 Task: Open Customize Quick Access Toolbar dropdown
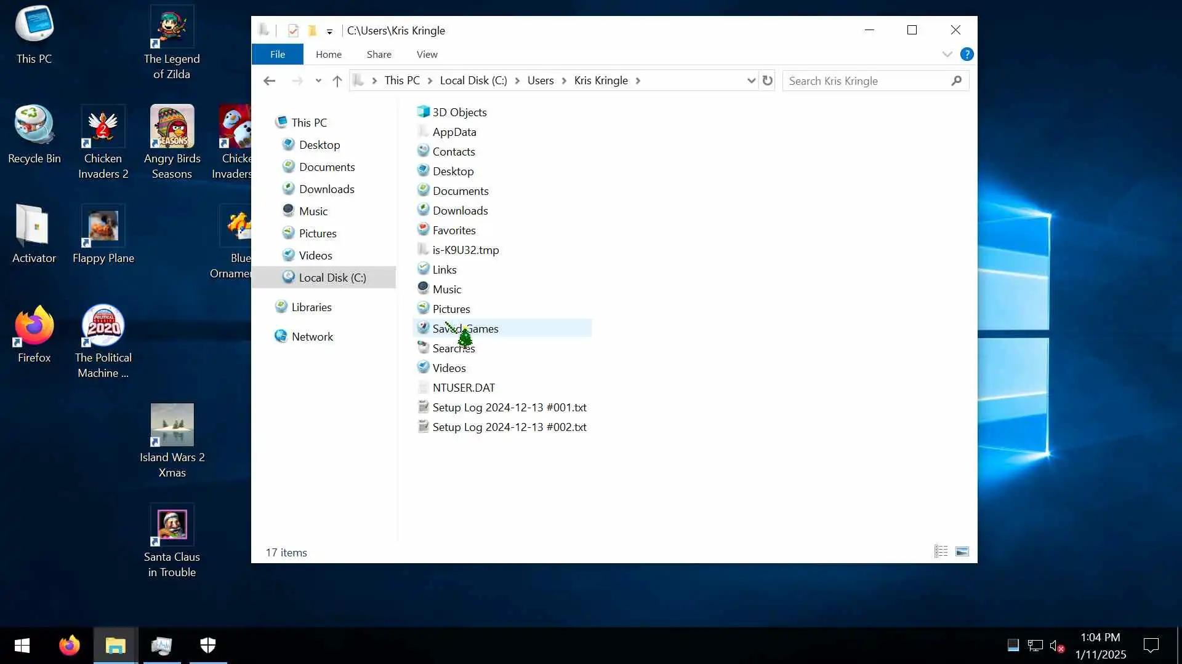pos(329,31)
